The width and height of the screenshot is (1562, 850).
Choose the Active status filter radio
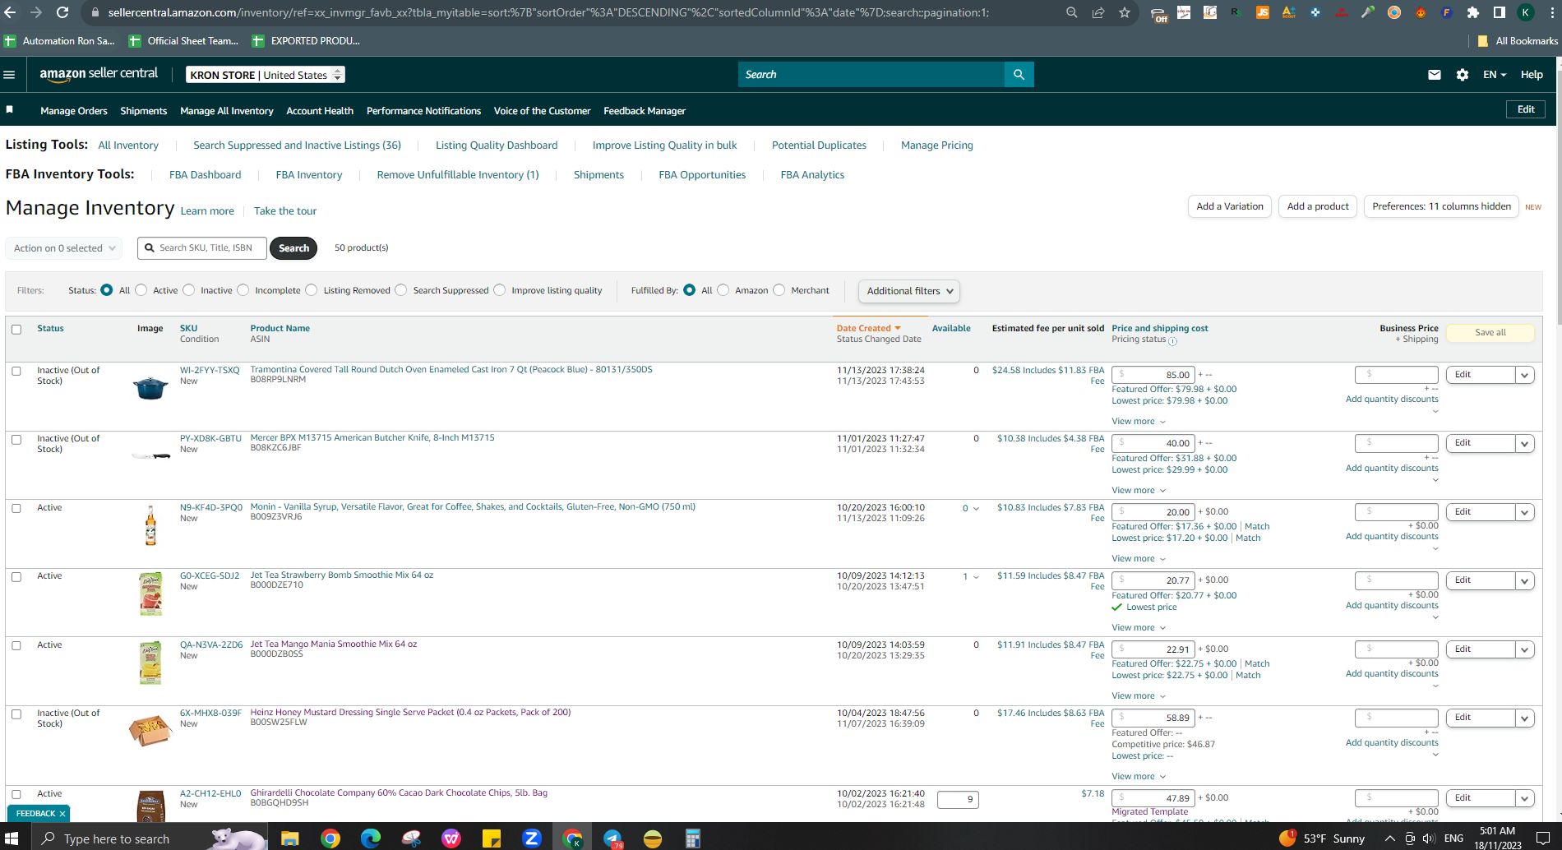click(x=141, y=290)
